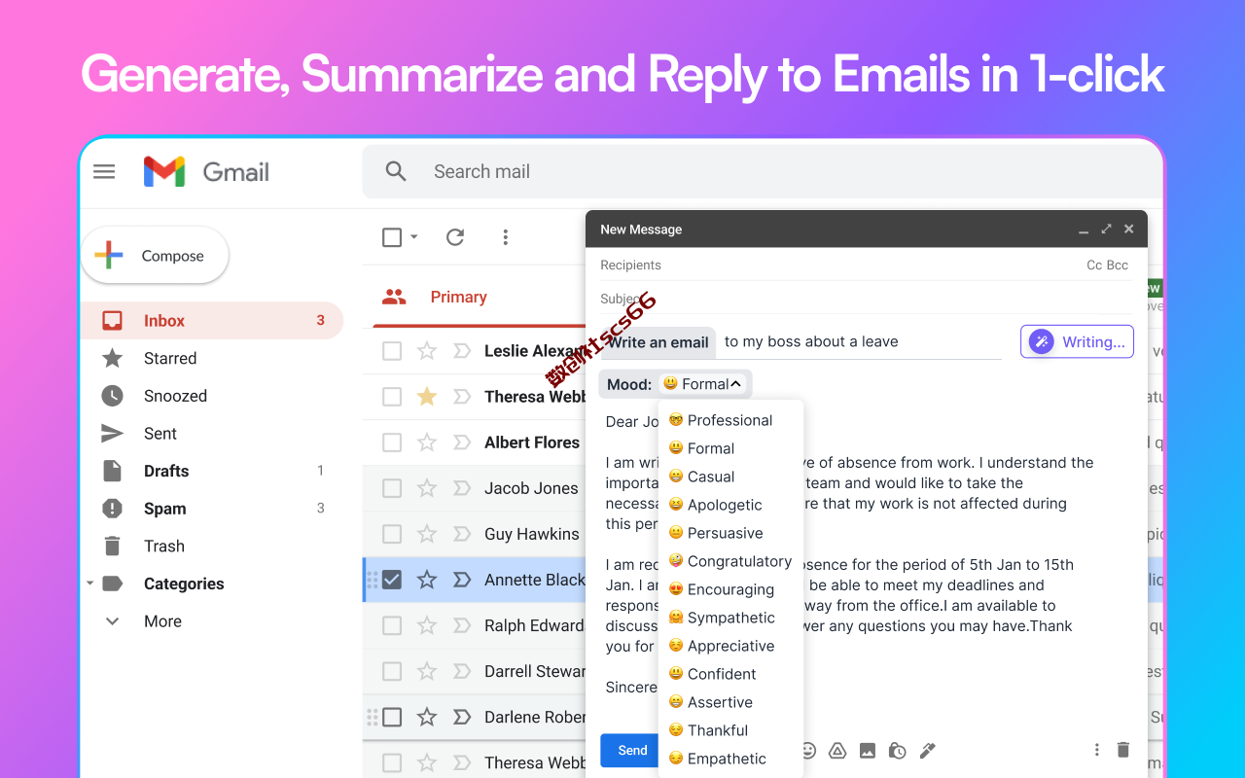The image size is (1245, 778).
Task: Insert emoji in the new message
Action: point(807,750)
